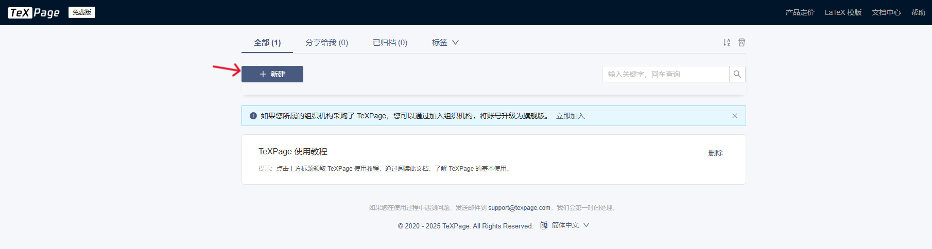Click the magnifier search icon

pyautogui.click(x=737, y=74)
